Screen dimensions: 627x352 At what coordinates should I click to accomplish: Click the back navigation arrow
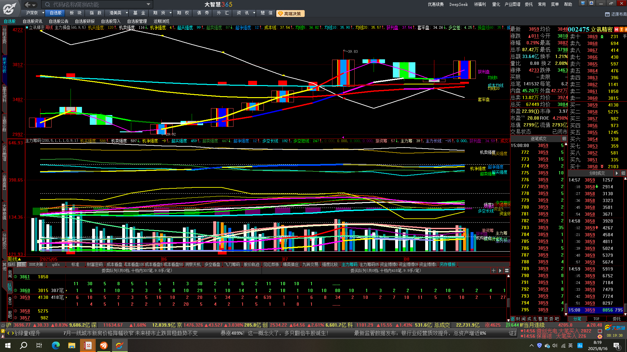[x=28, y=5]
